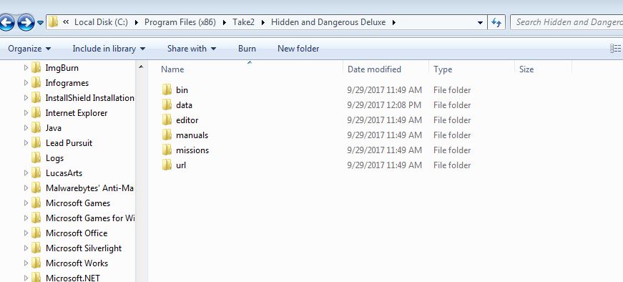
Task: Expand the LucasArts folder in tree
Action: click(26, 173)
